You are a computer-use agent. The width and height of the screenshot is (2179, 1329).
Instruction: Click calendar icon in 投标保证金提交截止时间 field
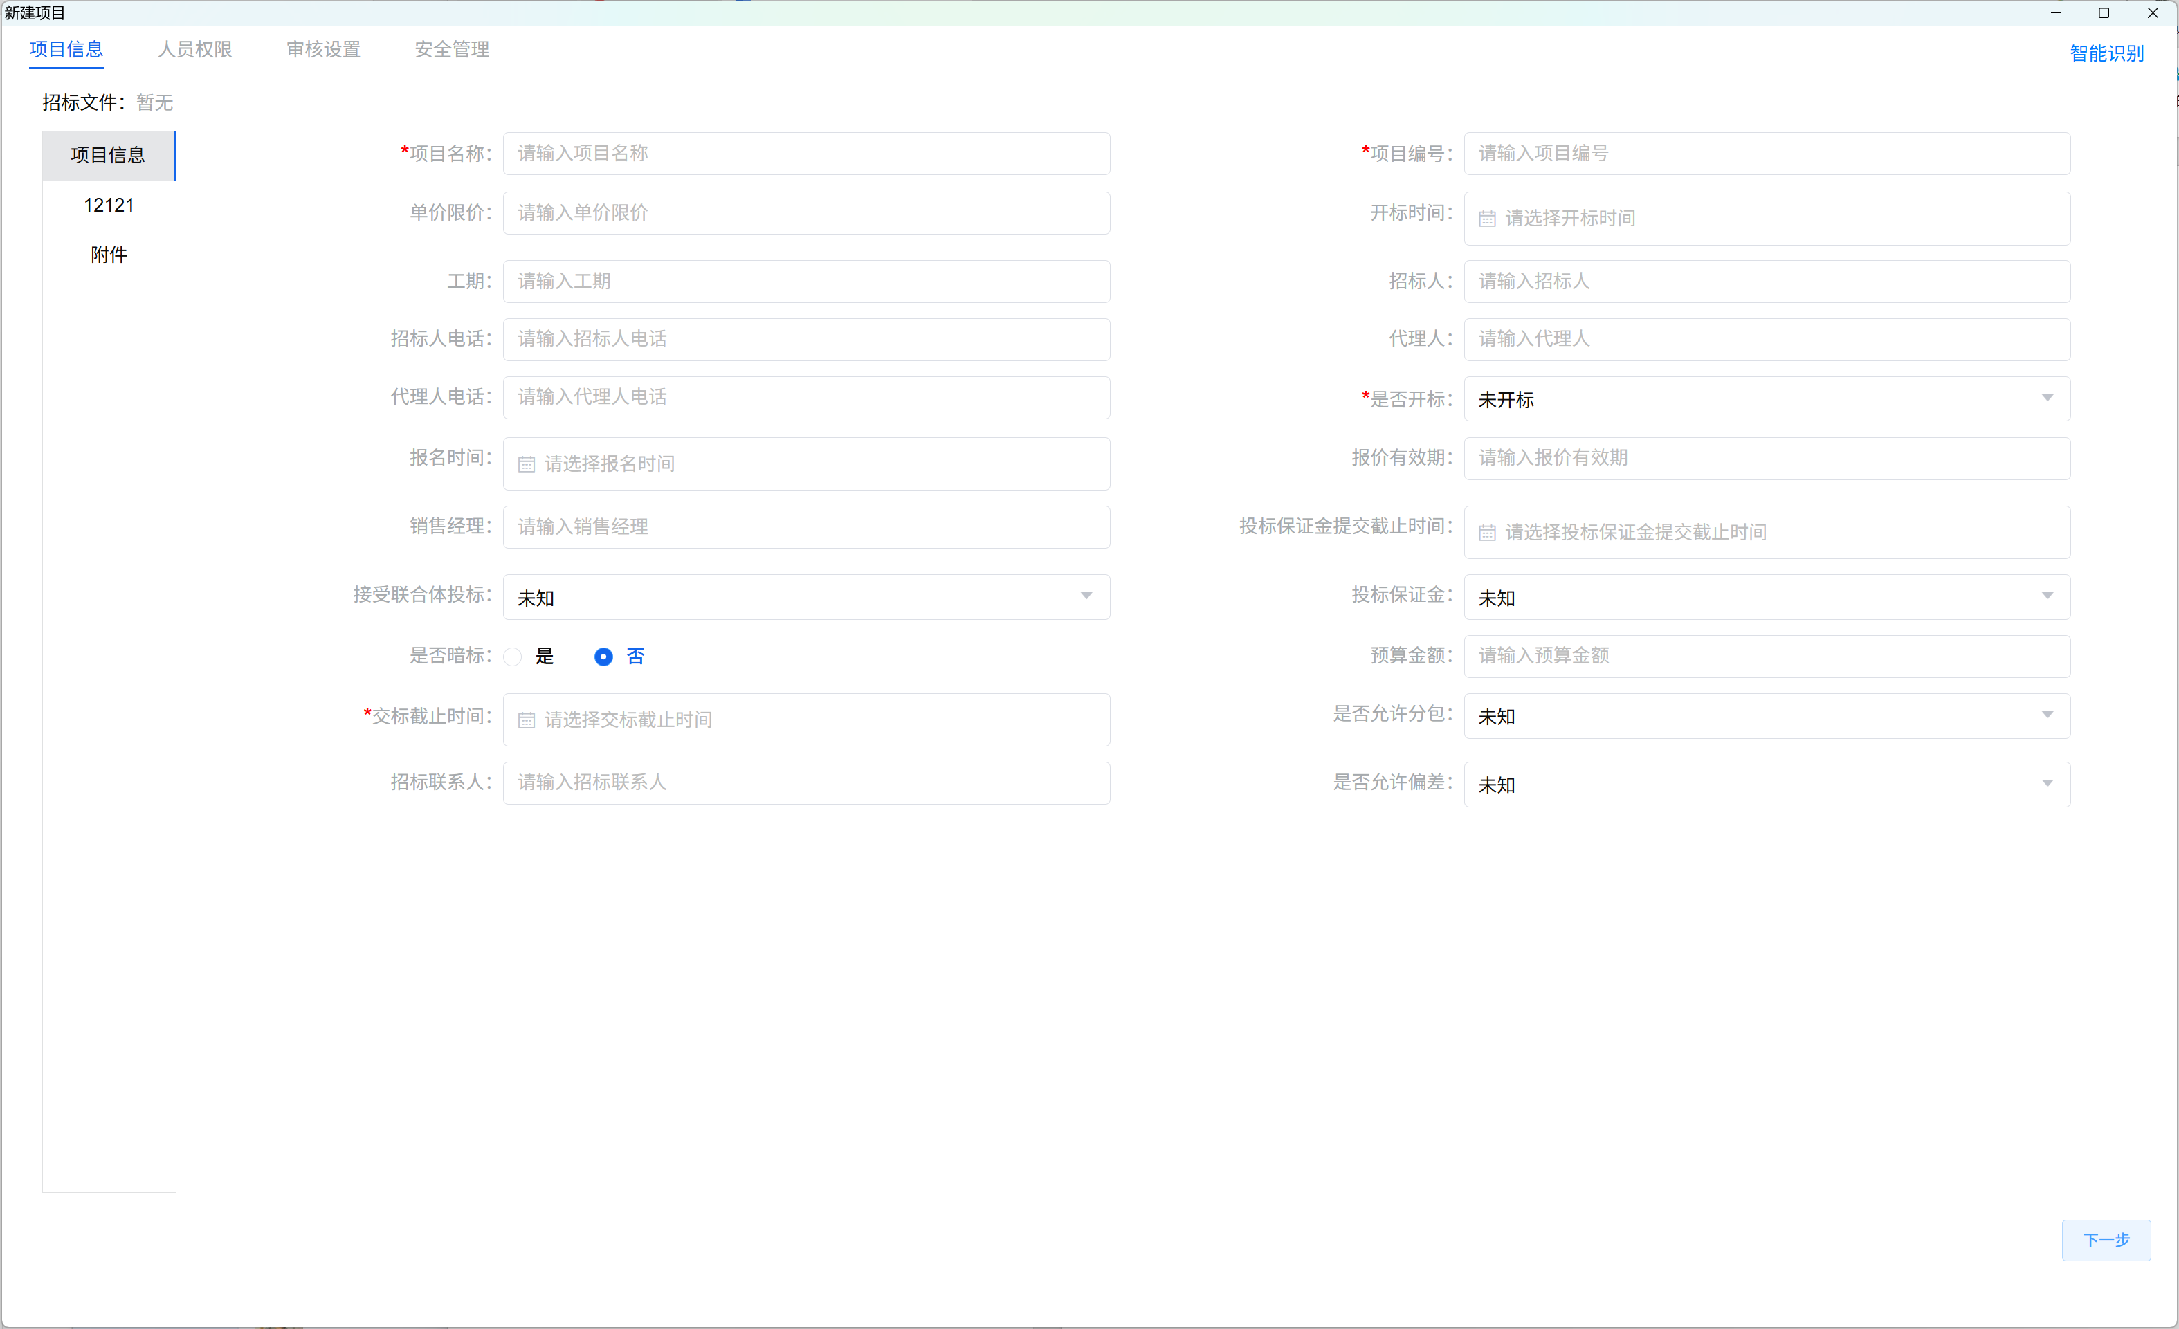1486,532
